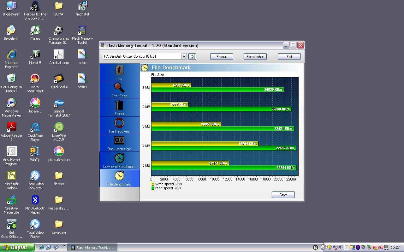
Task: Select Dijital Sözlük icon
Action: click(59, 81)
